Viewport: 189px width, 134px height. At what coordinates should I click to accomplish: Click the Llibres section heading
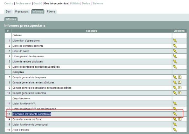(17, 35)
